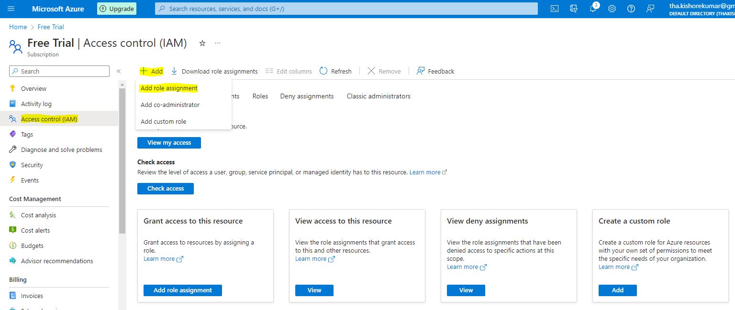Collapse the sidebar with double chevron
735x310 pixels.
tap(119, 71)
